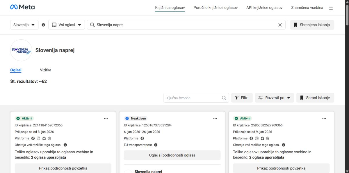Click the search magnifier in Ključna beseda
The width and height of the screenshot is (349, 173).
[224, 98]
